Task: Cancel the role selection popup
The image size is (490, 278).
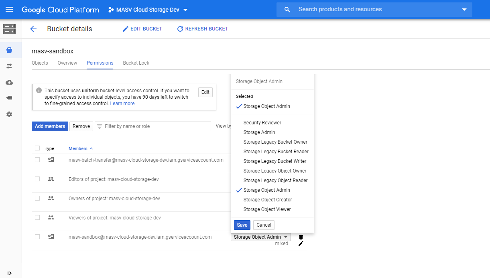Action: point(264,225)
